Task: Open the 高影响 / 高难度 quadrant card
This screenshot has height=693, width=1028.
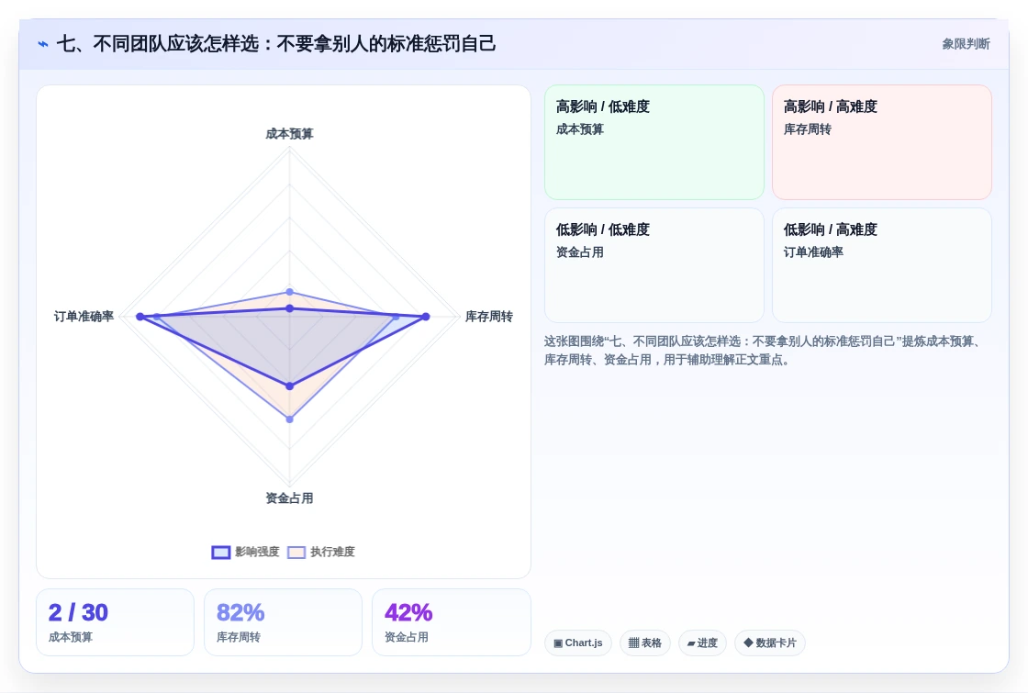Action: click(882, 142)
